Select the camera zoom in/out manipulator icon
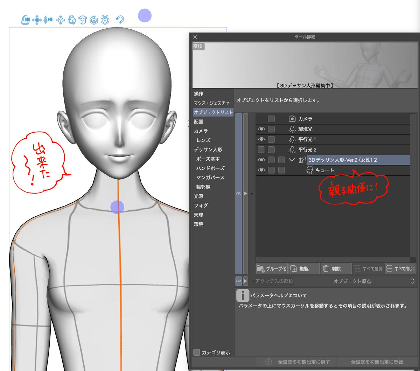 click(48, 20)
